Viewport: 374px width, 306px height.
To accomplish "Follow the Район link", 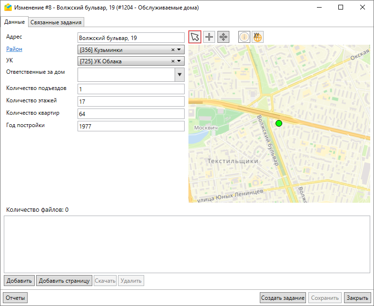I will point(14,49).
